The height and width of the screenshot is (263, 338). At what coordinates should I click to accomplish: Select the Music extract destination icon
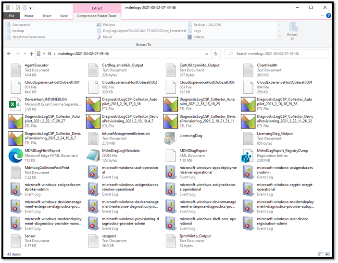[x=99, y=37]
